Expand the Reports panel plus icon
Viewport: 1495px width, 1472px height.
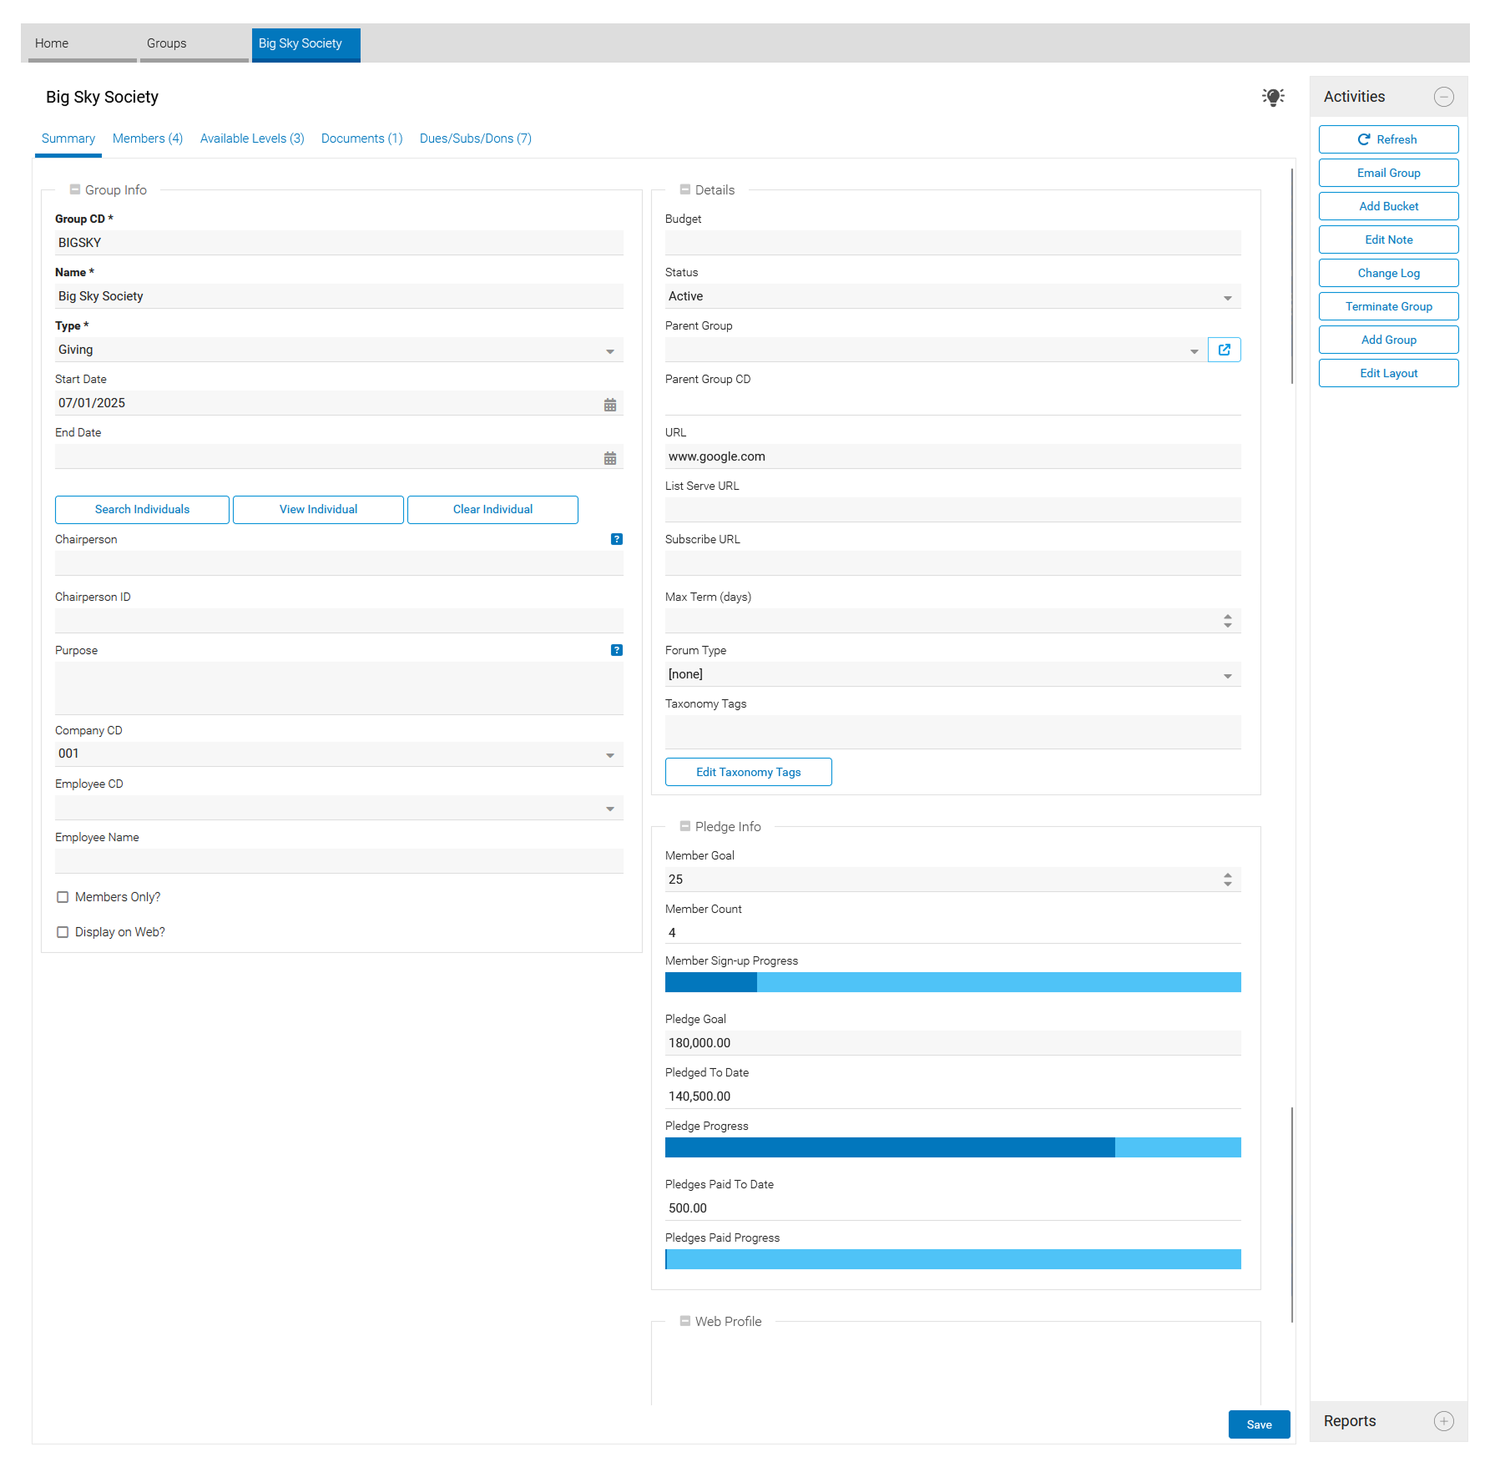click(1443, 1421)
